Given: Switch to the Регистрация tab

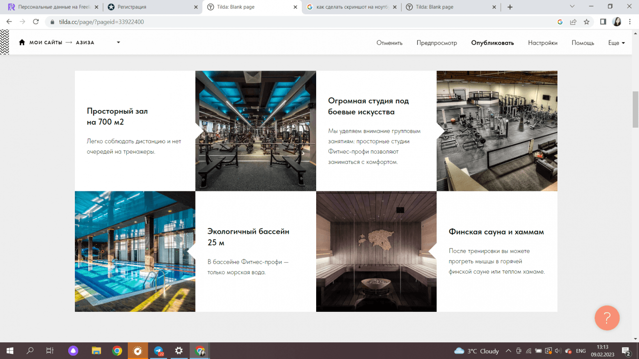Looking at the screenshot, I should (x=153, y=7).
